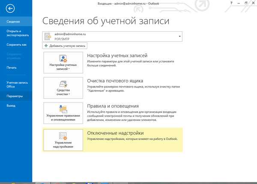Click the green plus add account icon
The image size is (257, 184).
pos(46,46)
